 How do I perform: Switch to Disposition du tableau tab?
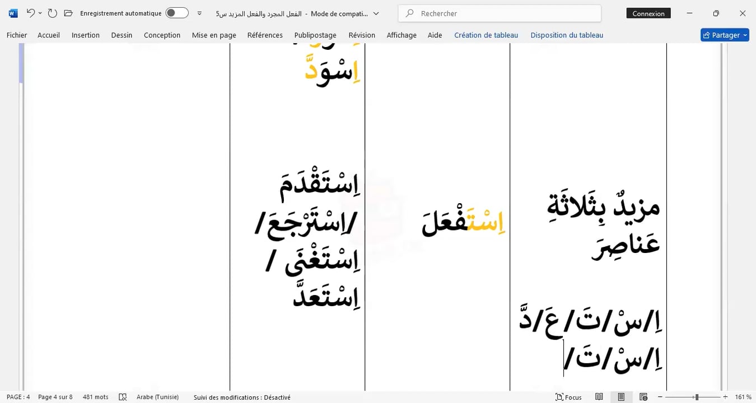point(567,35)
